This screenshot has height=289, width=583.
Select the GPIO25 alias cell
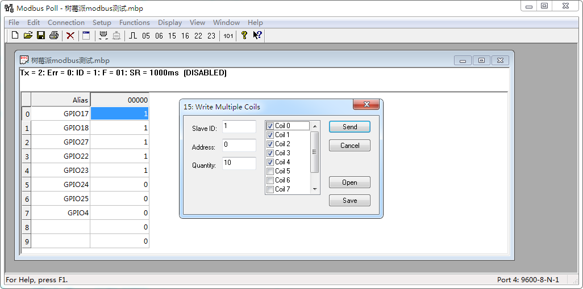point(61,198)
